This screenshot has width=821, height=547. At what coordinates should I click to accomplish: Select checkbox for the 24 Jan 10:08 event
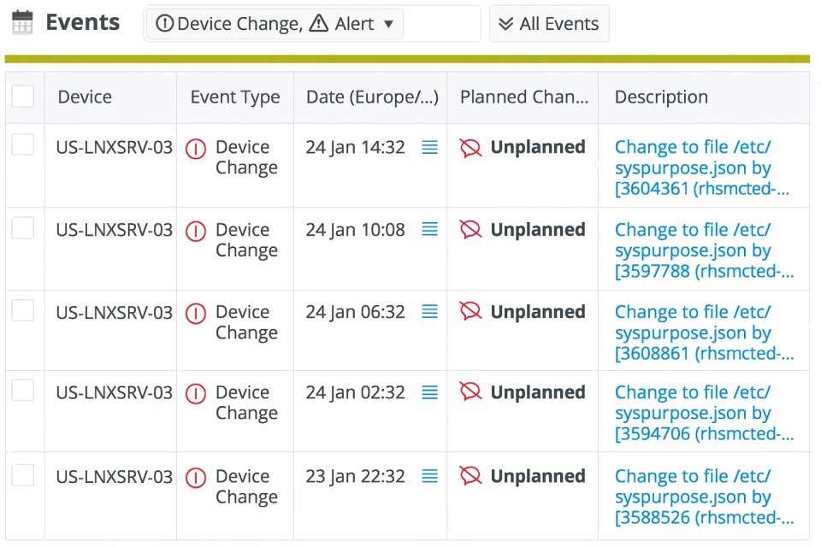tap(23, 227)
